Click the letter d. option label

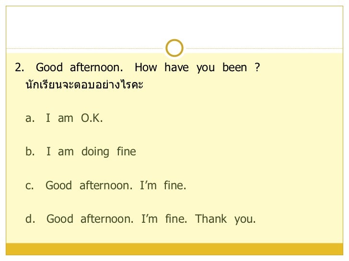(30, 219)
